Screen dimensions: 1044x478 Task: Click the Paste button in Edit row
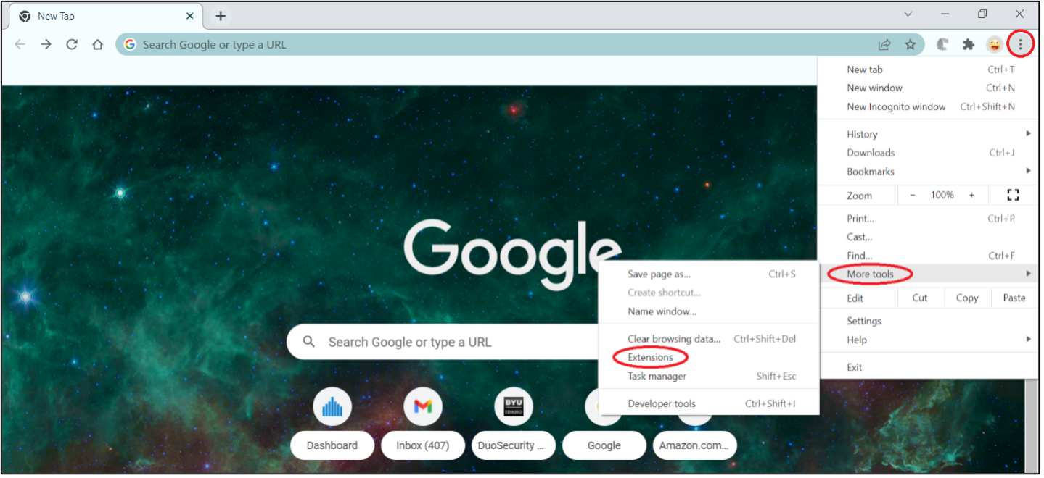point(1014,298)
